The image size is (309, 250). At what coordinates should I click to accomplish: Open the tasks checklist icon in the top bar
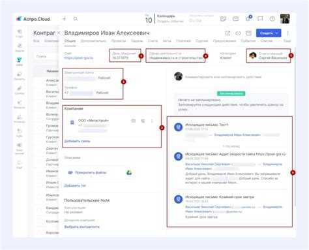click(223, 19)
